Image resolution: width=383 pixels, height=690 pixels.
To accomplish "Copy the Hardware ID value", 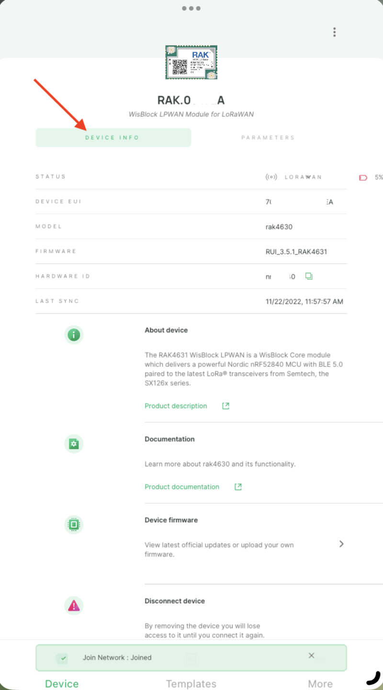I will [x=309, y=276].
